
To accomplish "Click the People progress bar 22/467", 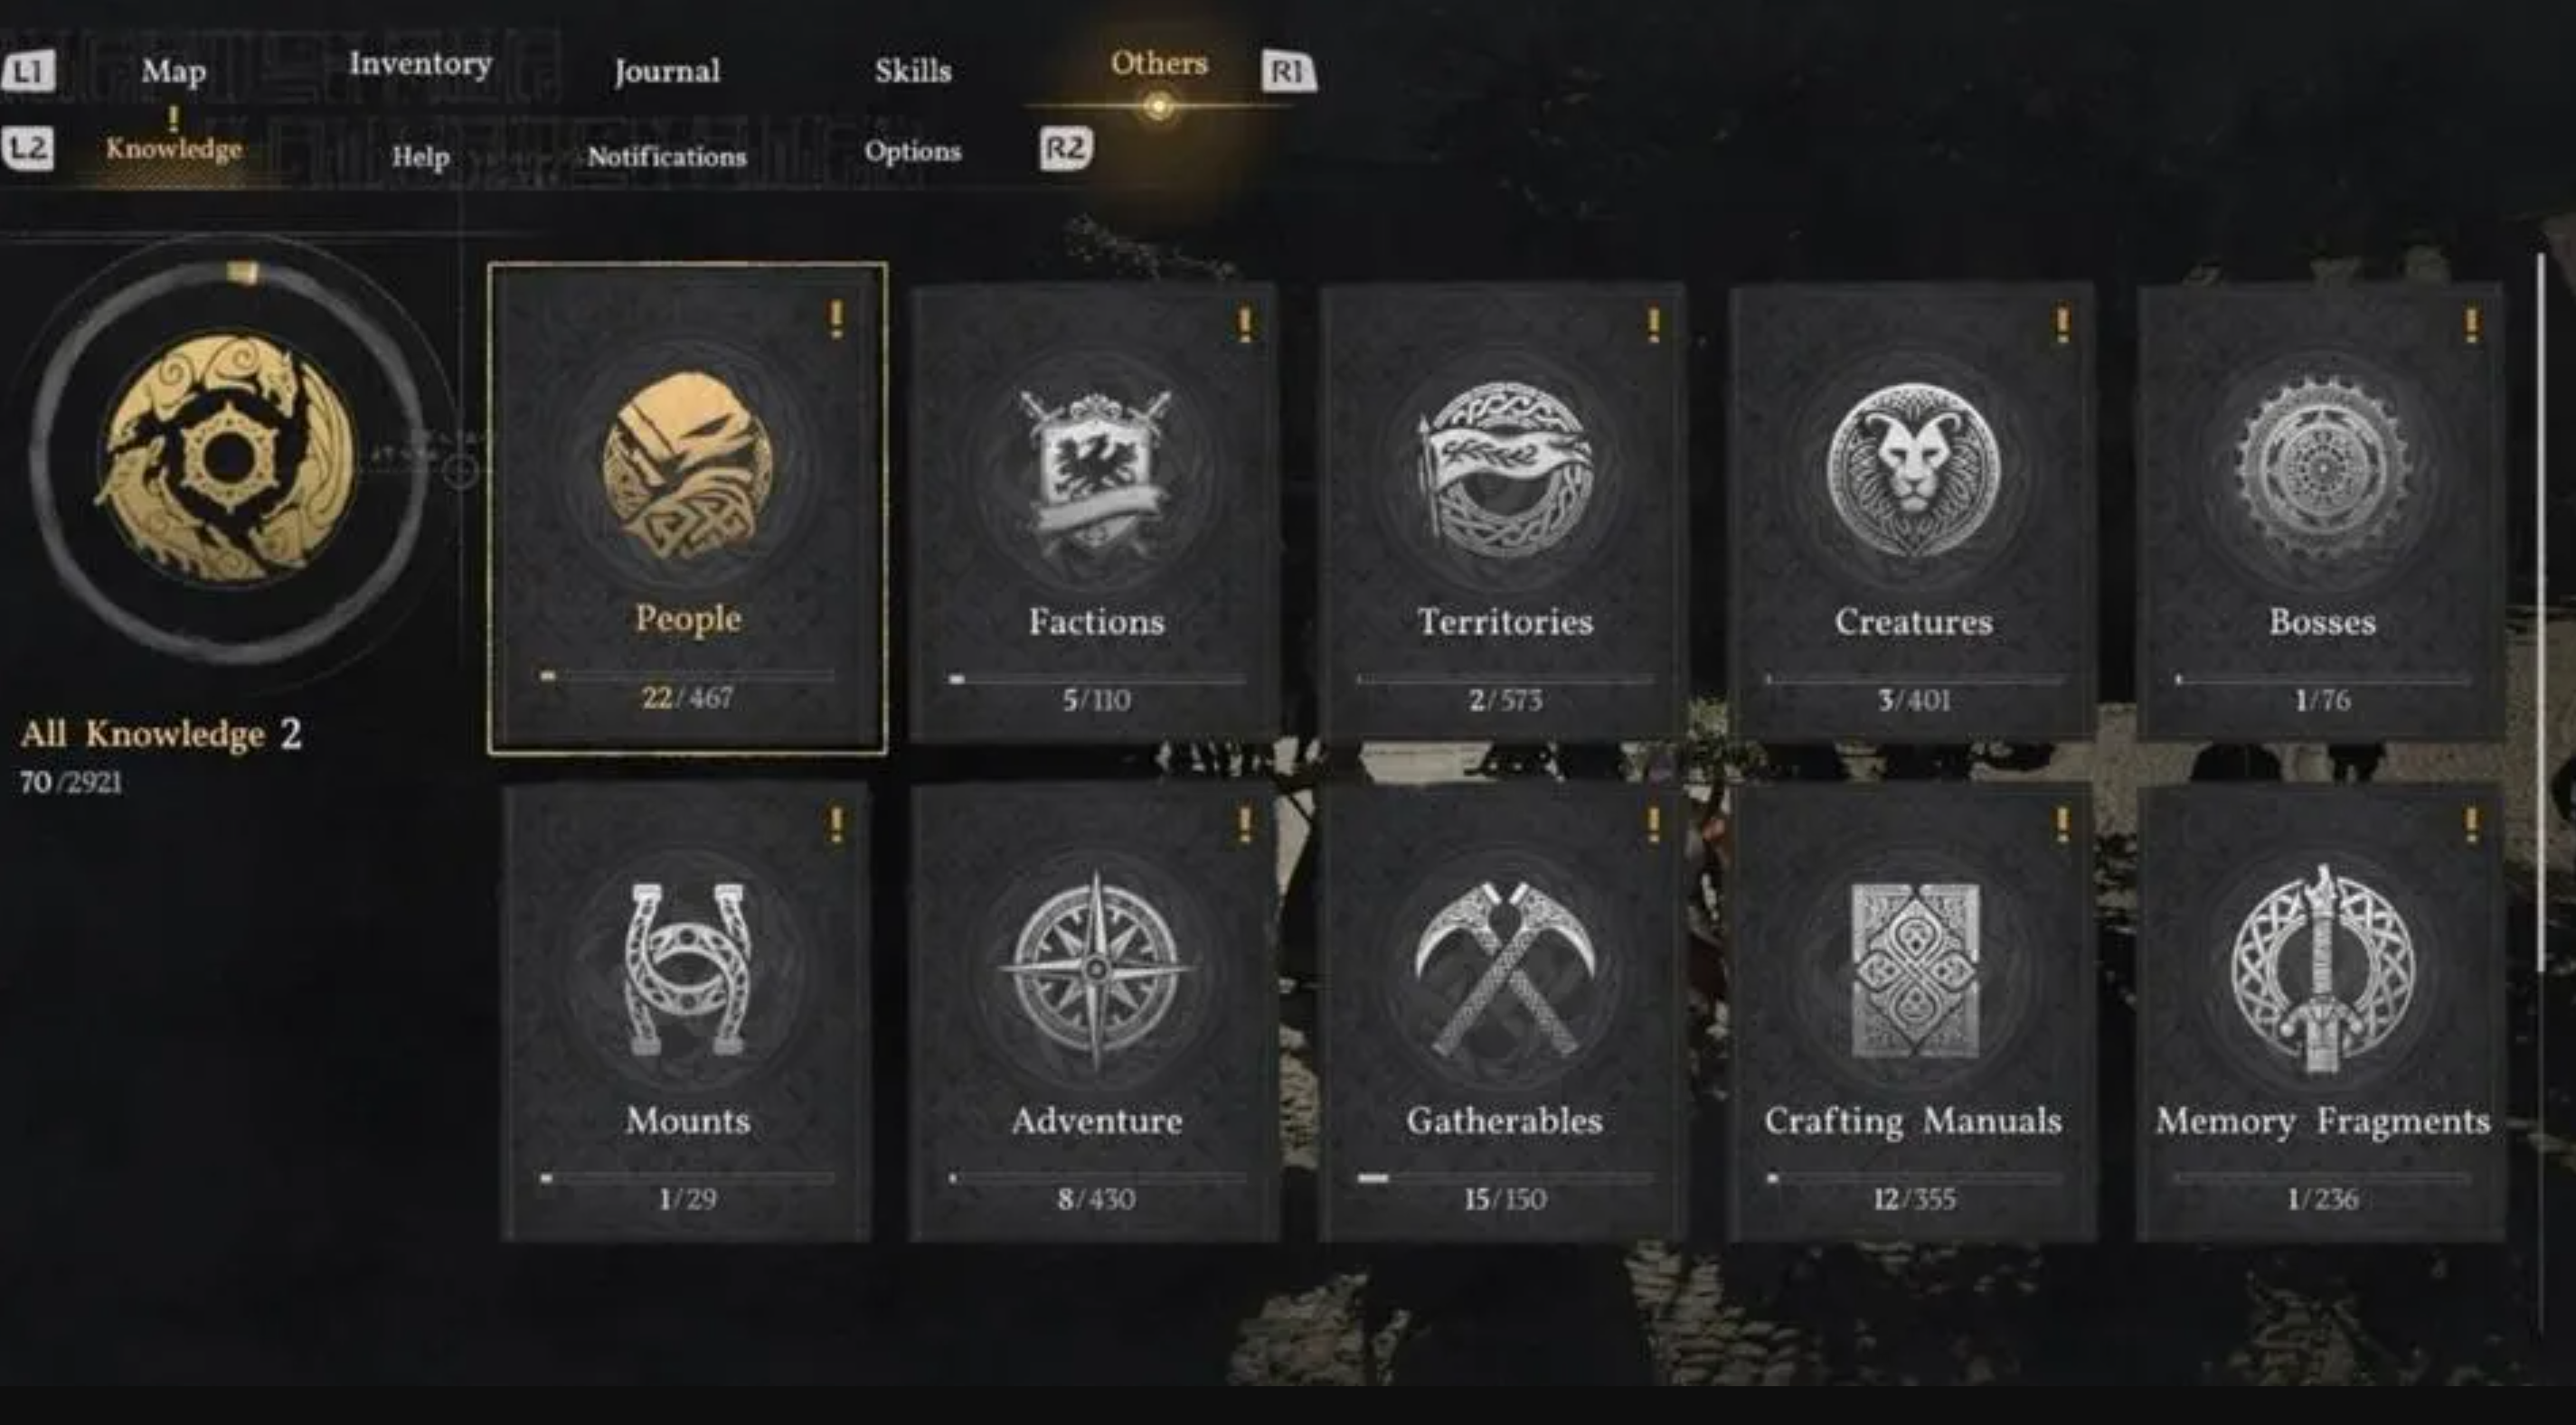I will click(x=687, y=677).
